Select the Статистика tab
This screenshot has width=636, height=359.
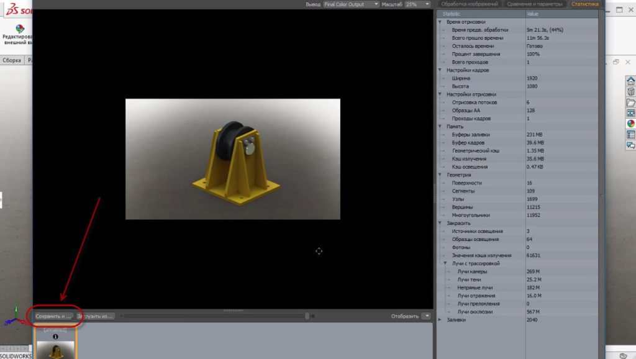tap(585, 4)
